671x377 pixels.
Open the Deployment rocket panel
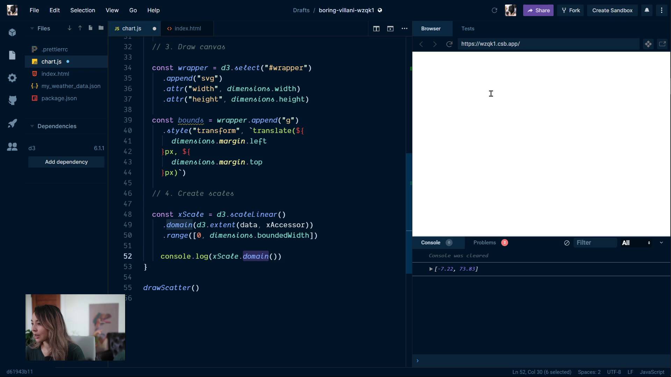point(12,123)
